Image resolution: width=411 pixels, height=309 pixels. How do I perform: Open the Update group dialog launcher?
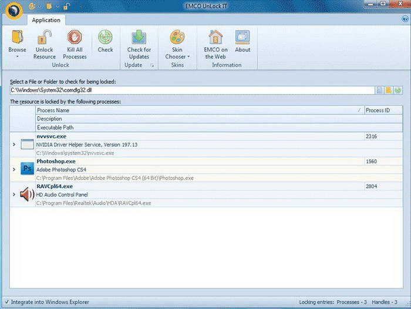coord(152,65)
